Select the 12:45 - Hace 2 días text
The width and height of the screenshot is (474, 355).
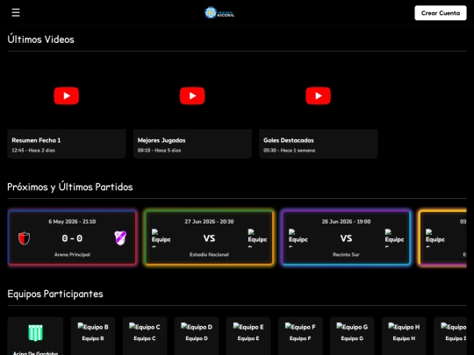[33, 151]
